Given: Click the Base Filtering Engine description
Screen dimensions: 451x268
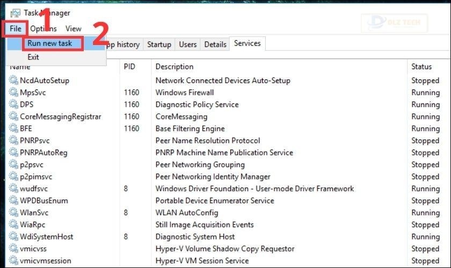Looking at the screenshot, I should coord(190,129).
